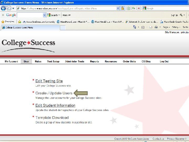Open the Create / Update Users link

click(54, 93)
